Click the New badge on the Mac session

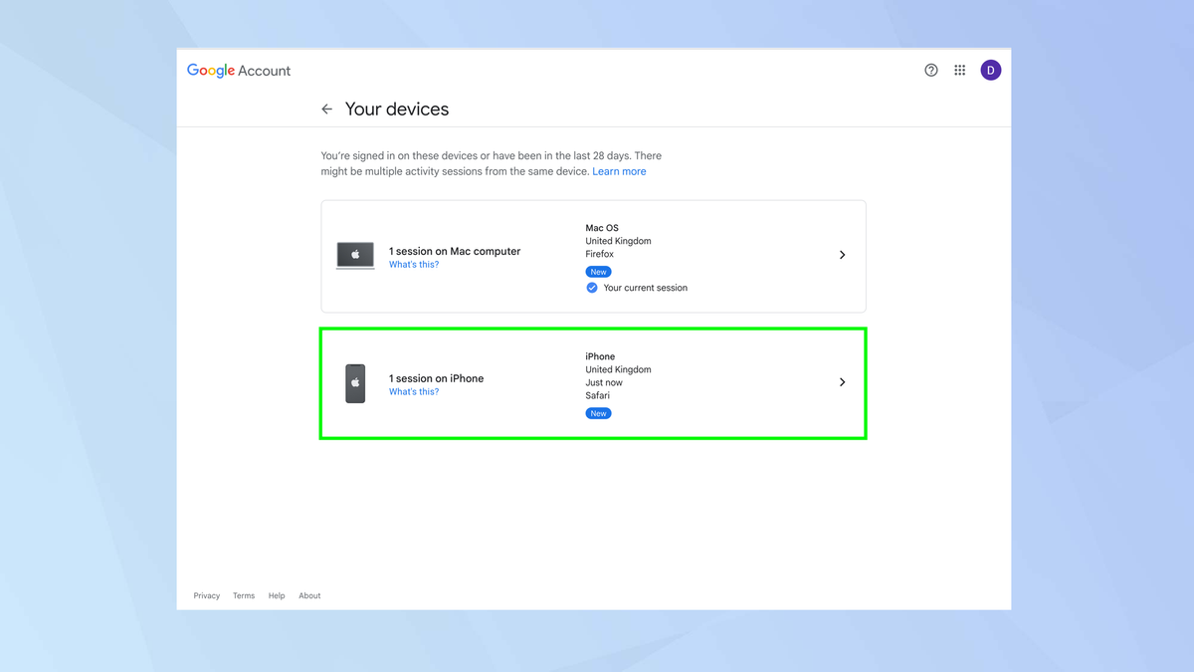[x=598, y=271]
